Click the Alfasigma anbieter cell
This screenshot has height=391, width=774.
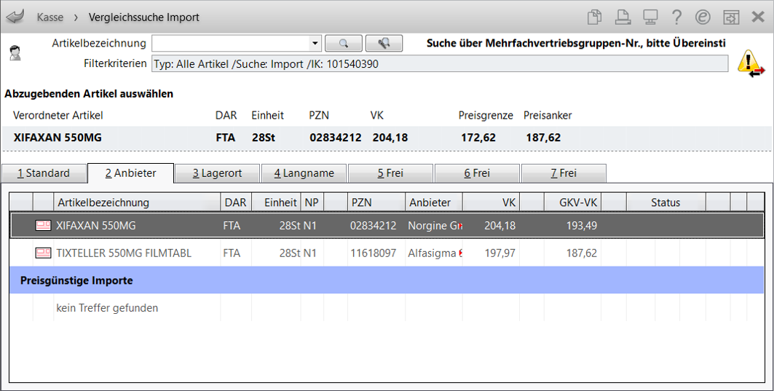click(435, 253)
